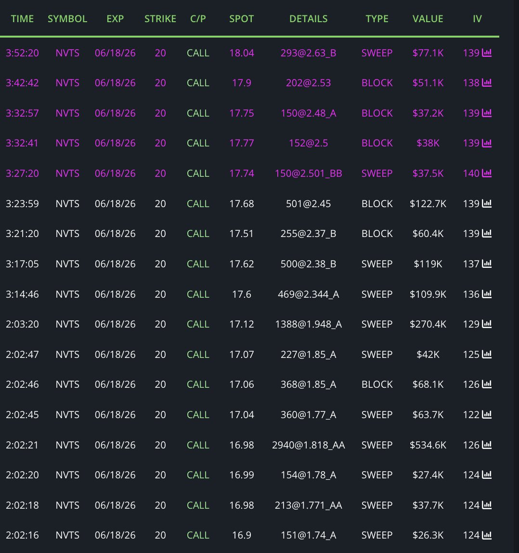Click details 227@1.85_A
519x553 pixels.
pos(309,355)
